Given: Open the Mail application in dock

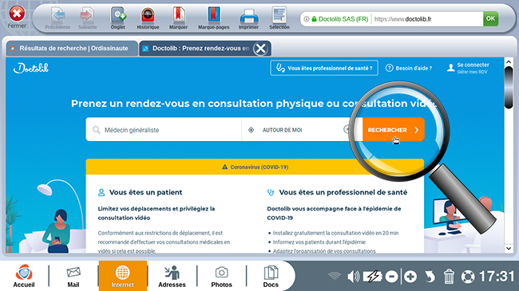Looking at the screenshot, I should (73, 277).
